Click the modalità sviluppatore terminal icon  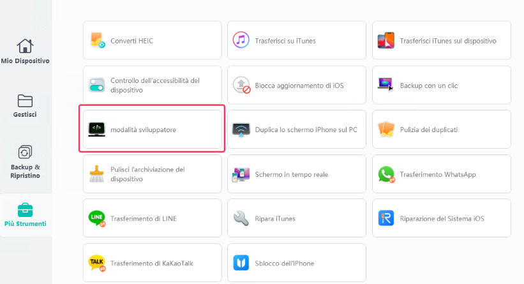pos(97,130)
